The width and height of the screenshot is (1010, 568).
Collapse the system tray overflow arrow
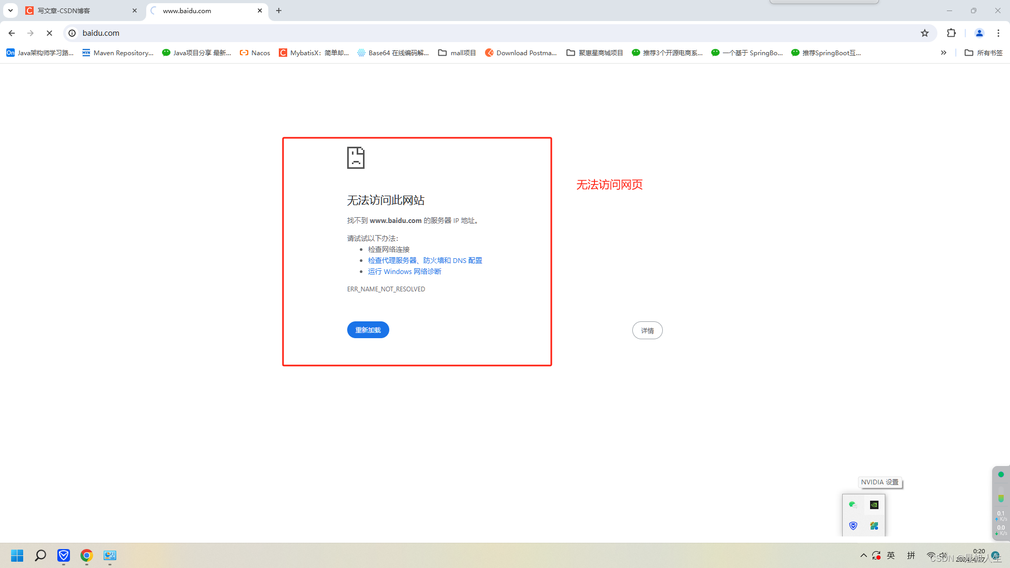pyautogui.click(x=863, y=555)
